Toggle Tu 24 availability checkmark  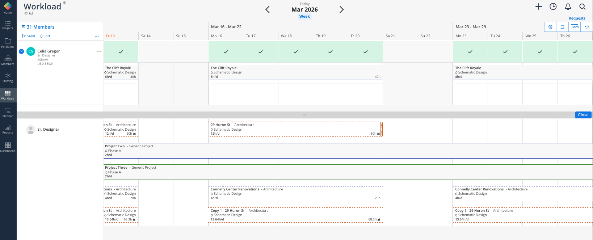(505, 52)
